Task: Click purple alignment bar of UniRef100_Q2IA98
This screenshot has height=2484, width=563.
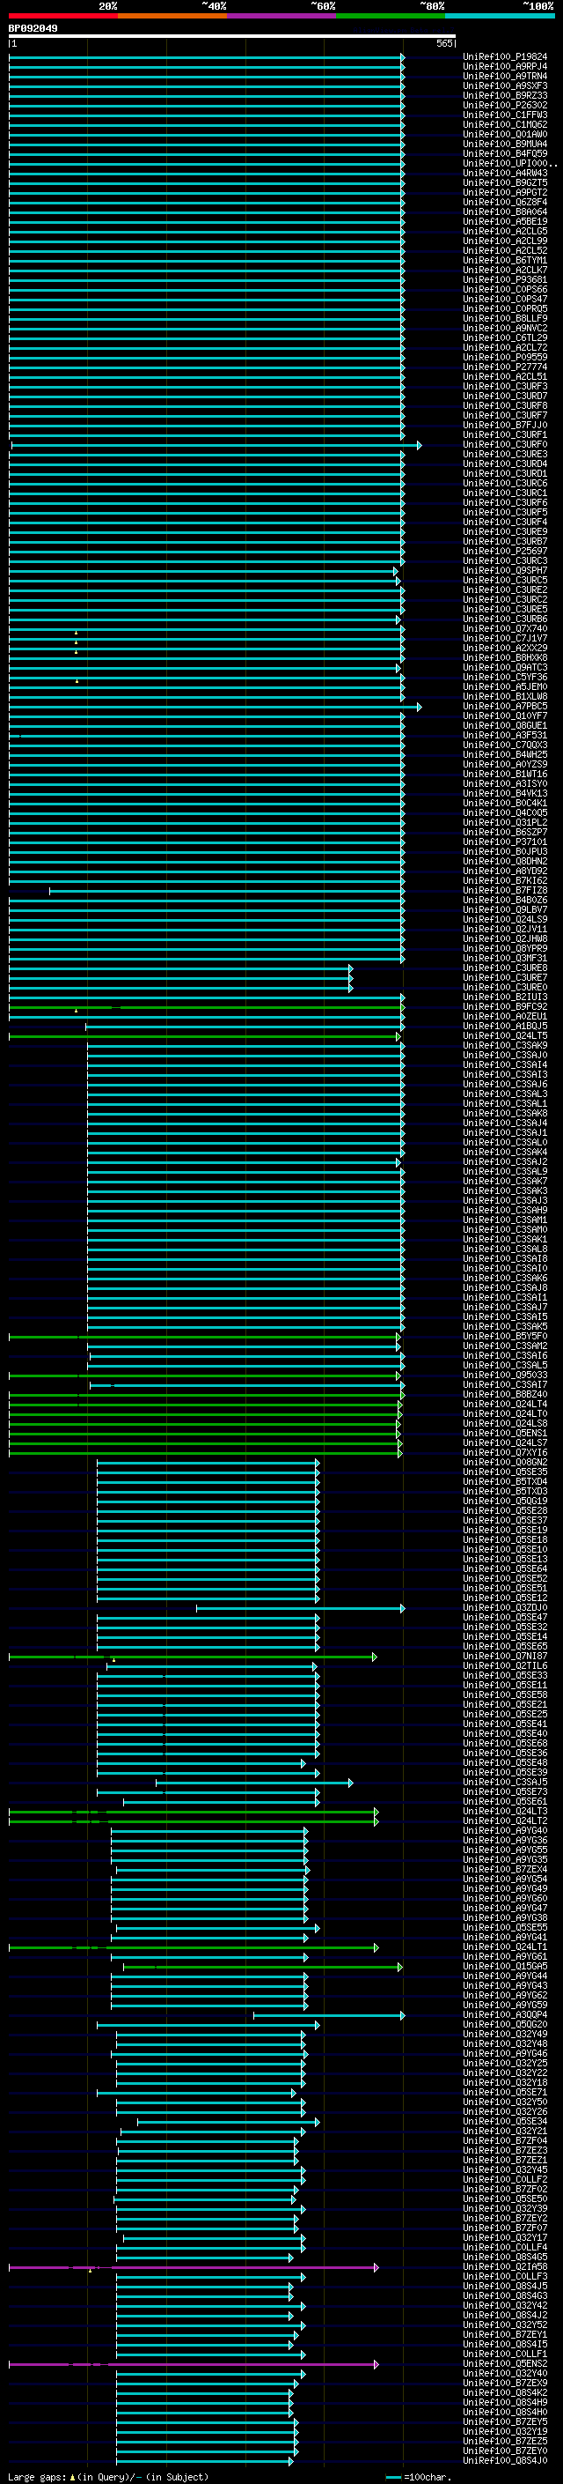Action: (193, 2267)
